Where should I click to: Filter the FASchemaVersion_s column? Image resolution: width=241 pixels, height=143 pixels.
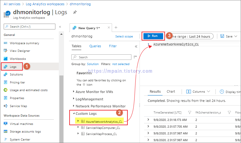point(229,113)
